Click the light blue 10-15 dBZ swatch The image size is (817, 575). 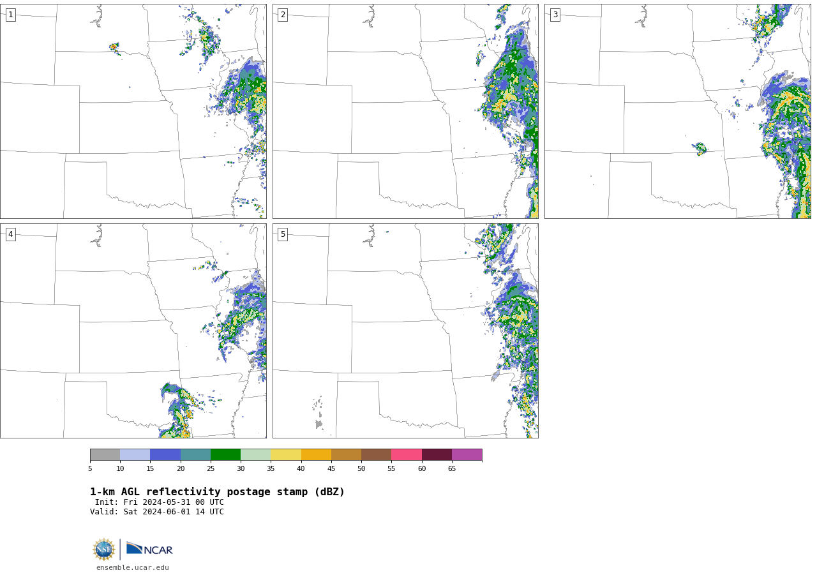(135, 454)
